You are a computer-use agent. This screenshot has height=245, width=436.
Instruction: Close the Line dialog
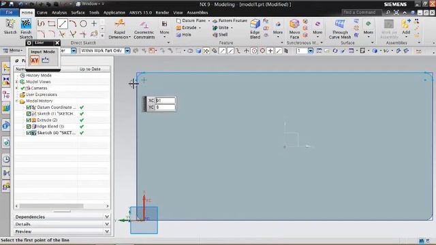(57, 43)
